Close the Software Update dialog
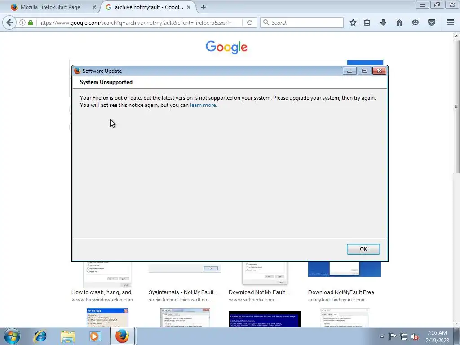Image resolution: width=460 pixels, height=345 pixels. [x=379, y=71]
